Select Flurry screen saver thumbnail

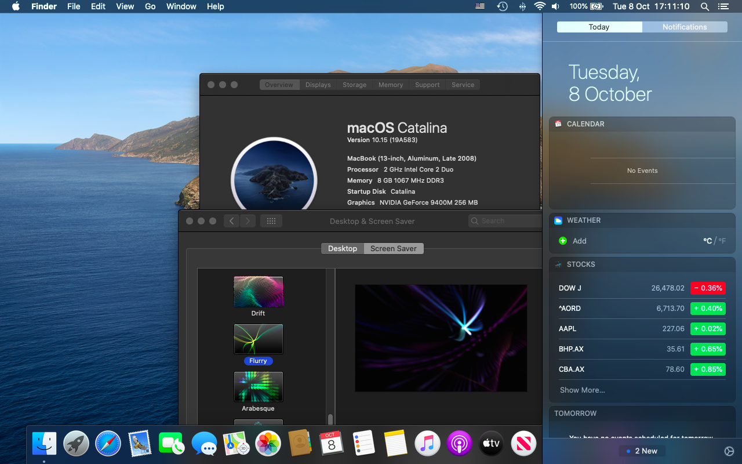258,339
